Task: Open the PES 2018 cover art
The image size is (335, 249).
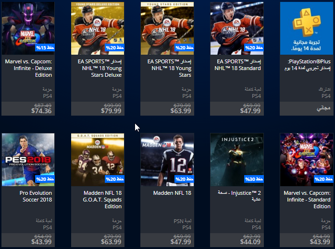Action: coord(28,160)
